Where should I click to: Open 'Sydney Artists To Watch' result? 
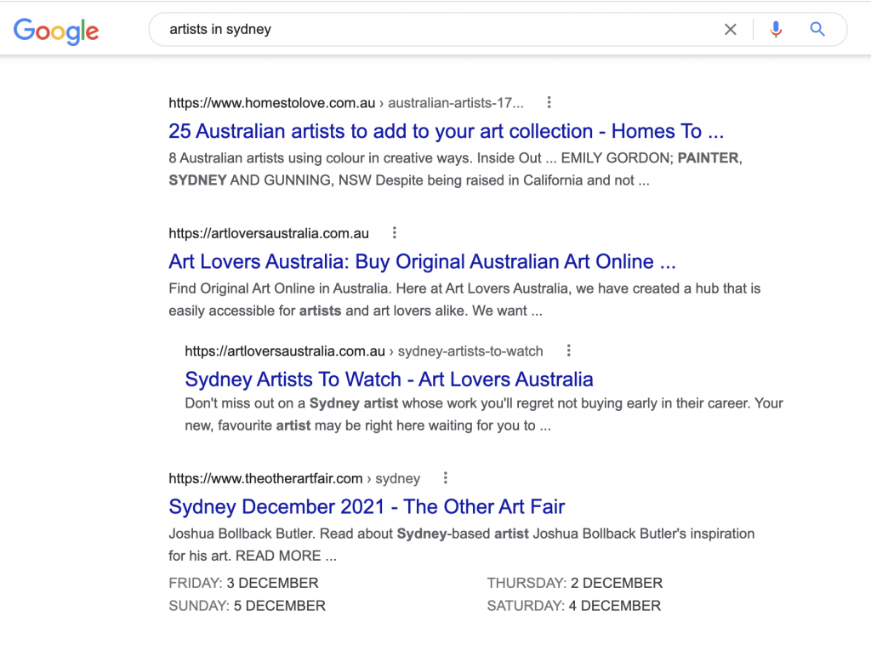pos(389,380)
